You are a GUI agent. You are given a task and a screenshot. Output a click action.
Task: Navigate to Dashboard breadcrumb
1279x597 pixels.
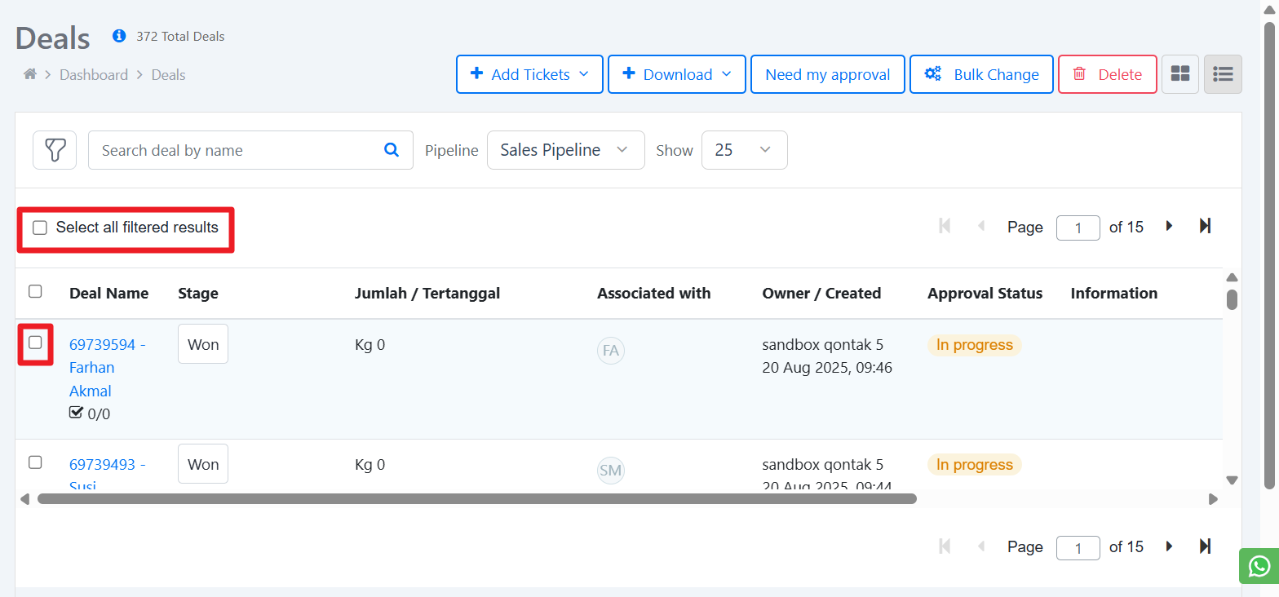pyautogui.click(x=94, y=75)
